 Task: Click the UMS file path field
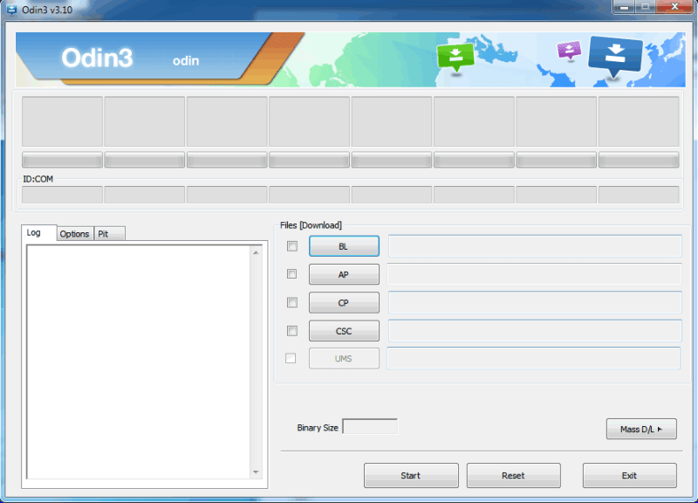coord(534,358)
